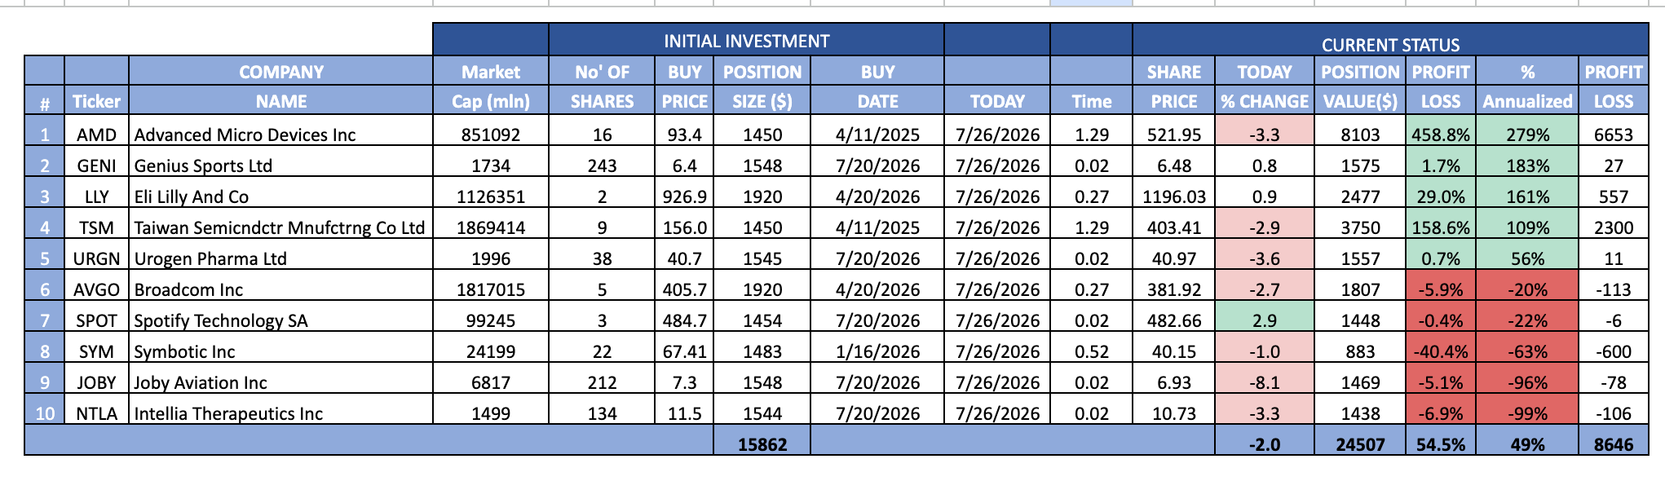
Task: Click the COMPANY NAME column header
Action: [280, 86]
